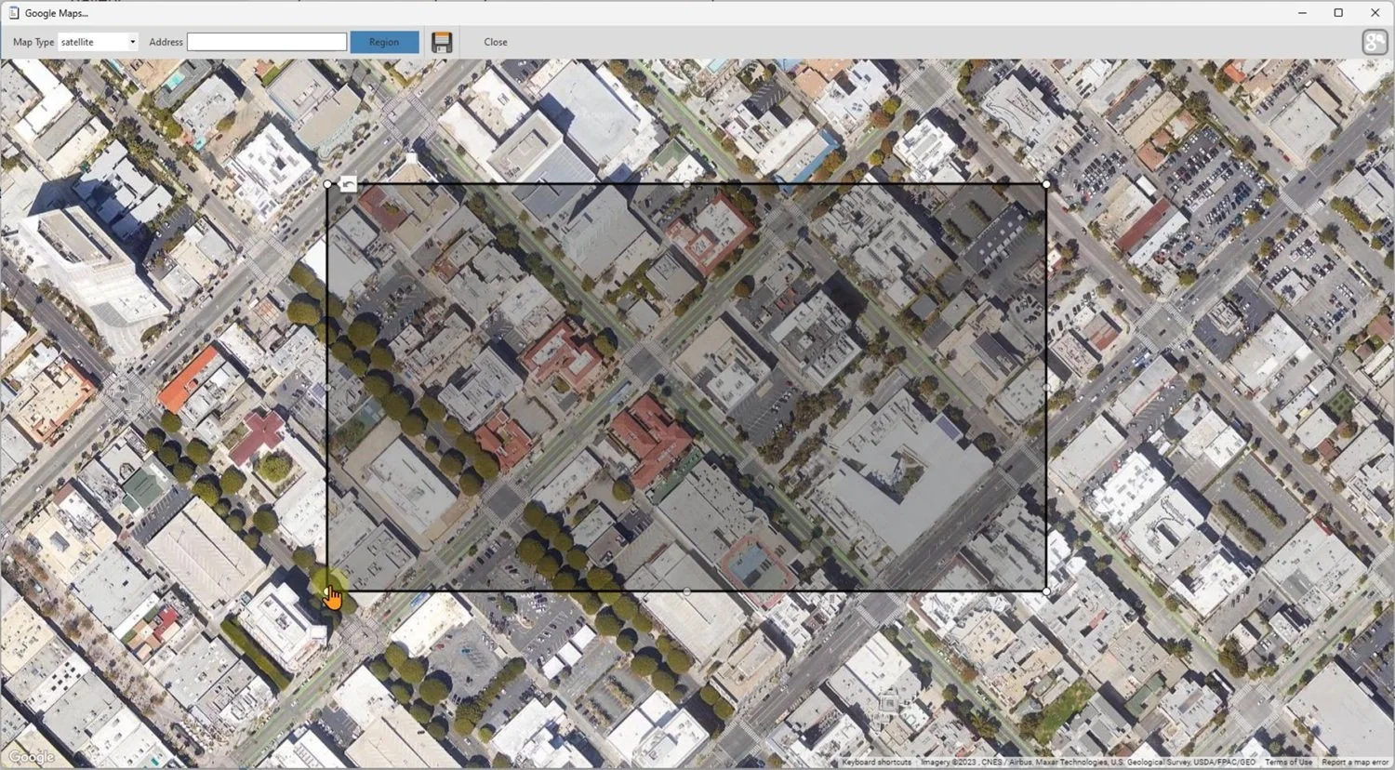Image resolution: width=1395 pixels, height=770 pixels.
Task: Click the bottom-right handle of the selection rectangle
Action: click(1046, 591)
